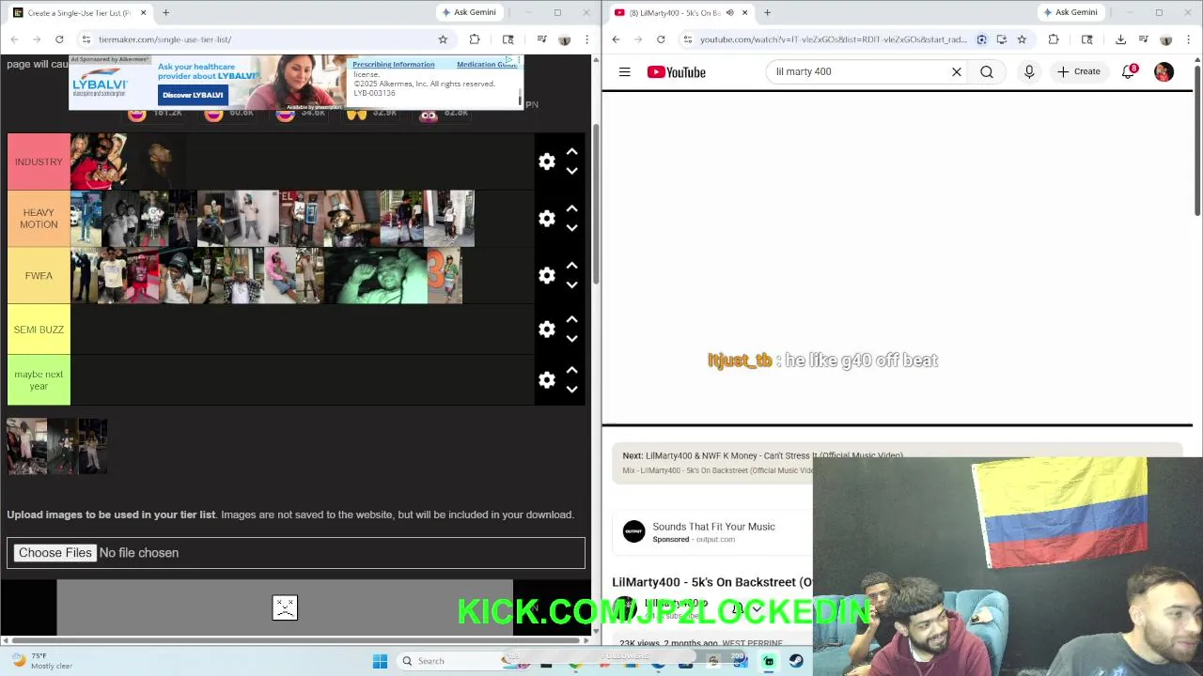Move INDUSTRY tier down with chevron
The image size is (1203, 676).
(571, 171)
